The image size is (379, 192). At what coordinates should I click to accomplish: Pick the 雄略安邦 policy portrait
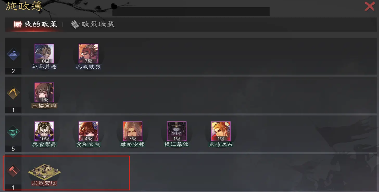[x=133, y=131]
